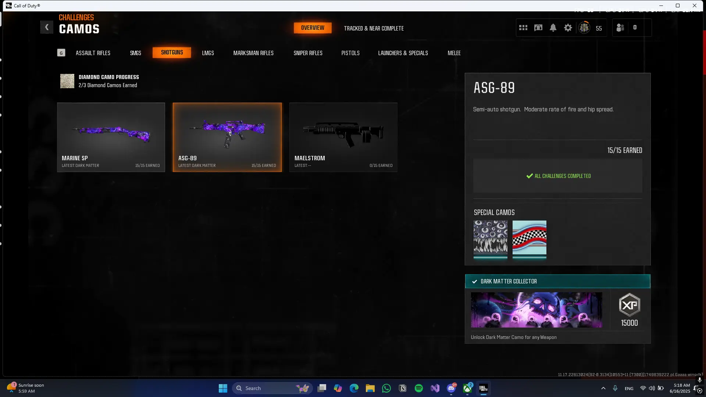The height and width of the screenshot is (397, 706).
Task: Click the Overview button
Action: (313, 28)
